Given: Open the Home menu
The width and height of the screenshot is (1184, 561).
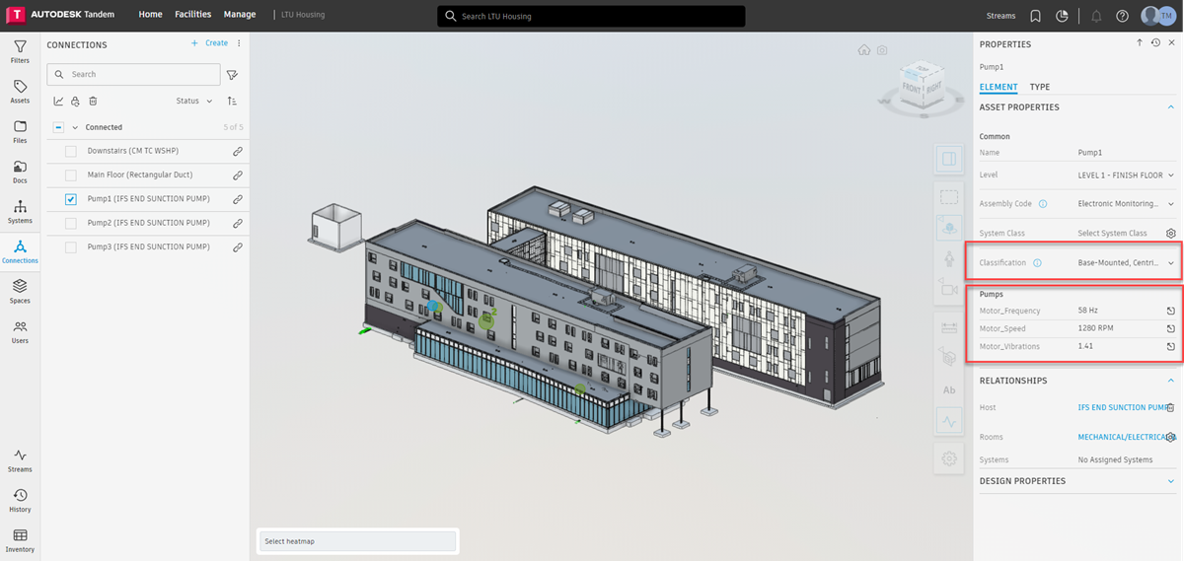Looking at the screenshot, I should [x=151, y=15].
